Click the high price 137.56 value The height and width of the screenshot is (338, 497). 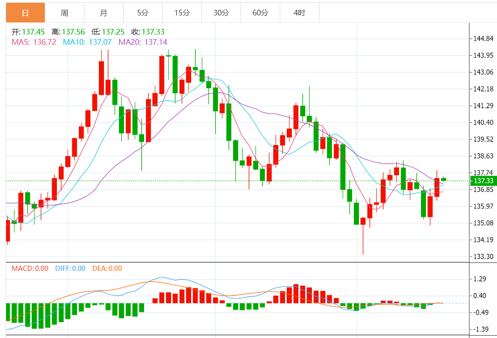[73, 32]
